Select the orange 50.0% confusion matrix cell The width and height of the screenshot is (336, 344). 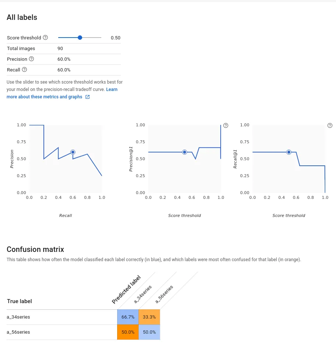click(128, 332)
